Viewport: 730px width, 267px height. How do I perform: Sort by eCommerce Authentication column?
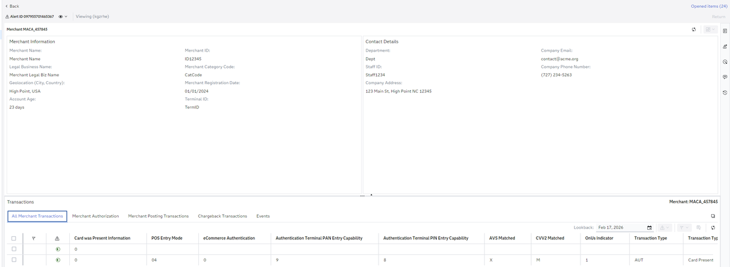pos(229,238)
